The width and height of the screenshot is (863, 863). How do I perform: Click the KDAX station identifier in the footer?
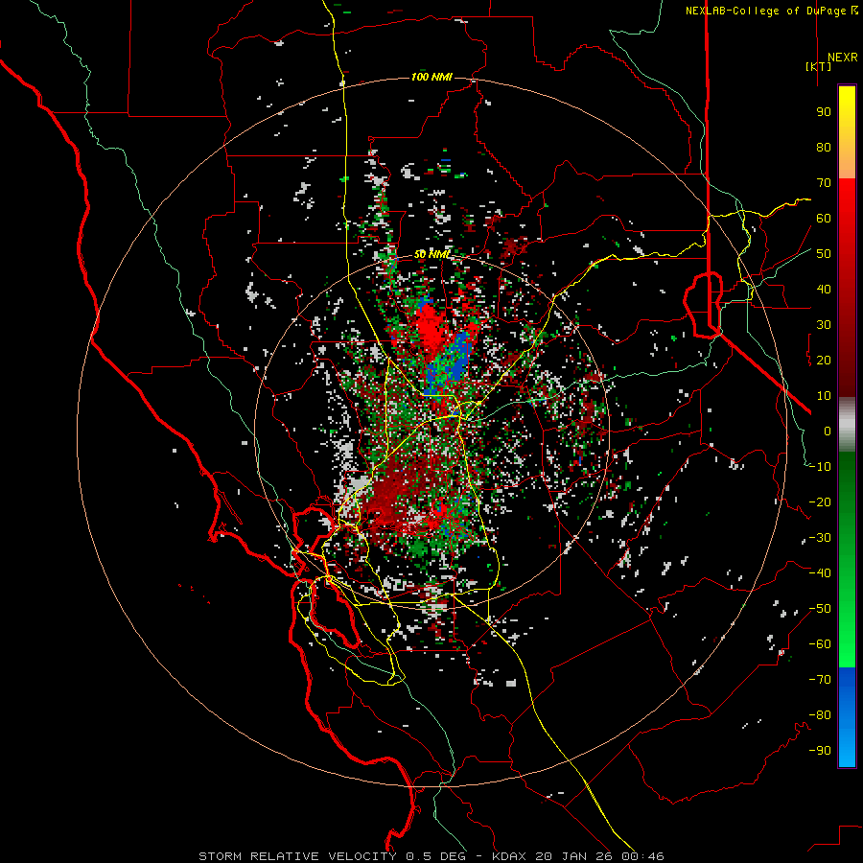(508, 856)
